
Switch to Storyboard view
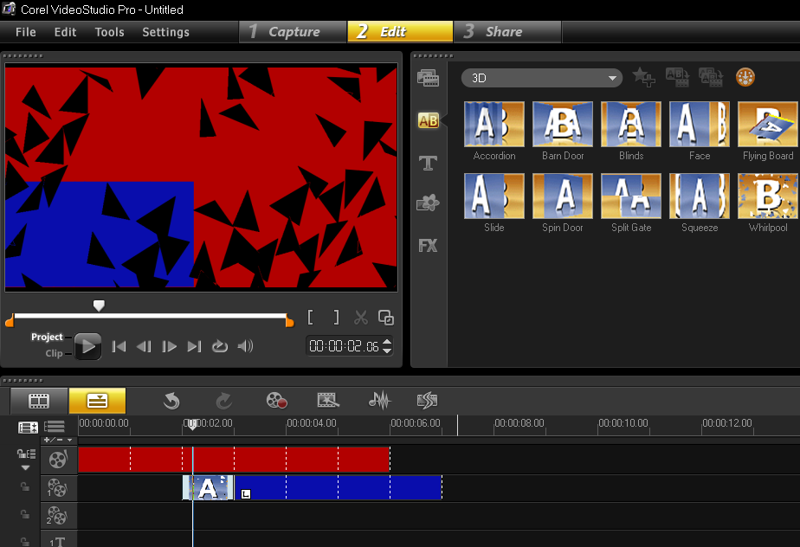pyautogui.click(x=39, y=401)
